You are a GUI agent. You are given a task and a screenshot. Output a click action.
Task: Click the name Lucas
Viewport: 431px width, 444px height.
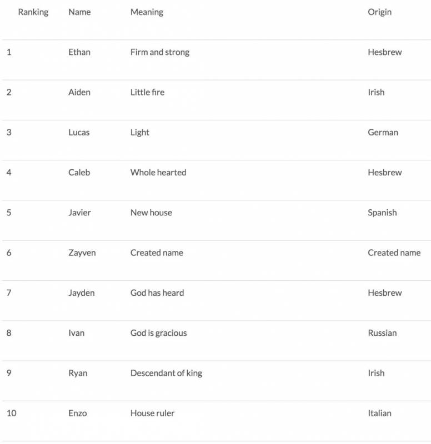click(79, 132)
